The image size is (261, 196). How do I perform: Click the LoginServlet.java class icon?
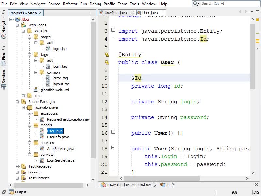tap(42, 160)
